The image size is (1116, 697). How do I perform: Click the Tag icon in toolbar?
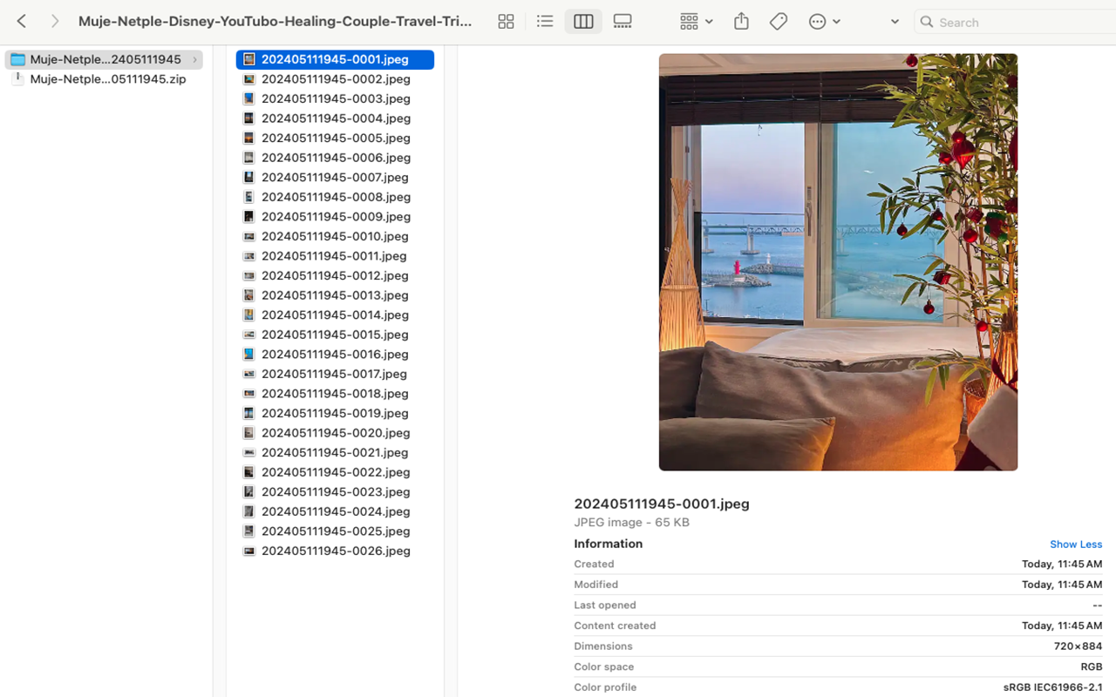(x=779, y=22)
